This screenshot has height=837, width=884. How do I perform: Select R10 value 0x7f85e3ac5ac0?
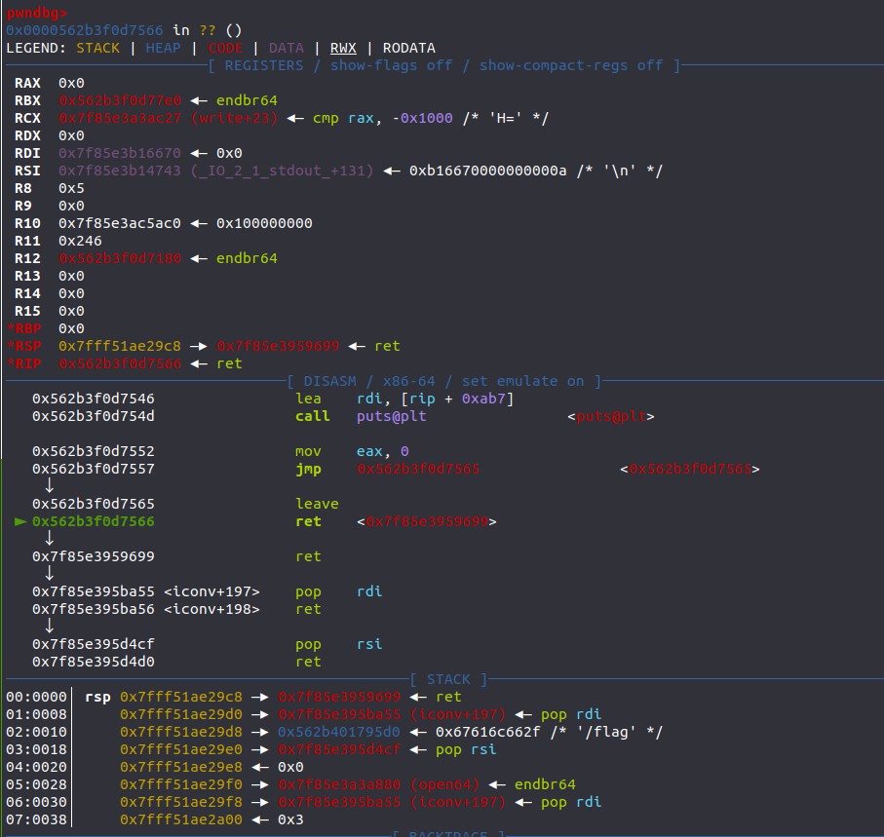120,223
